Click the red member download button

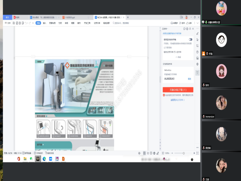178,89
